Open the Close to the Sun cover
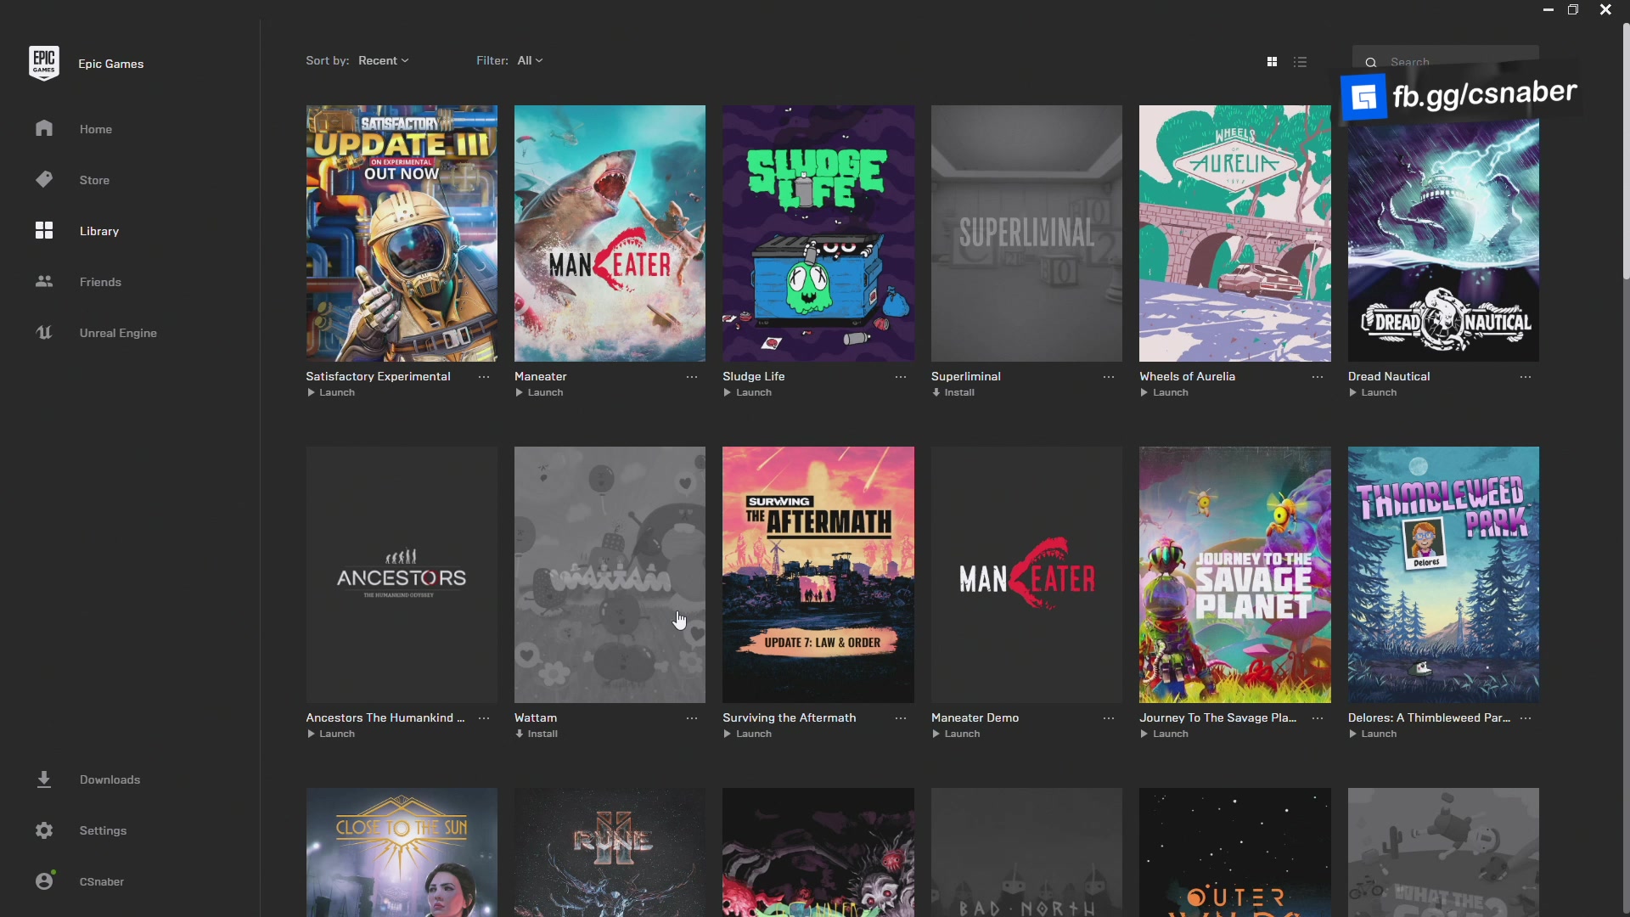 pos(402,852)
